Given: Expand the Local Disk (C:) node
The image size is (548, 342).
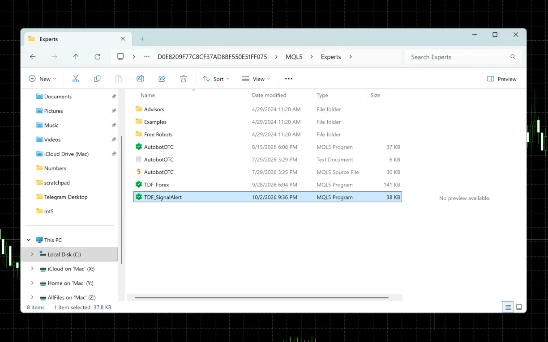Looking at the screenshot, I should (x=32, y=254).
